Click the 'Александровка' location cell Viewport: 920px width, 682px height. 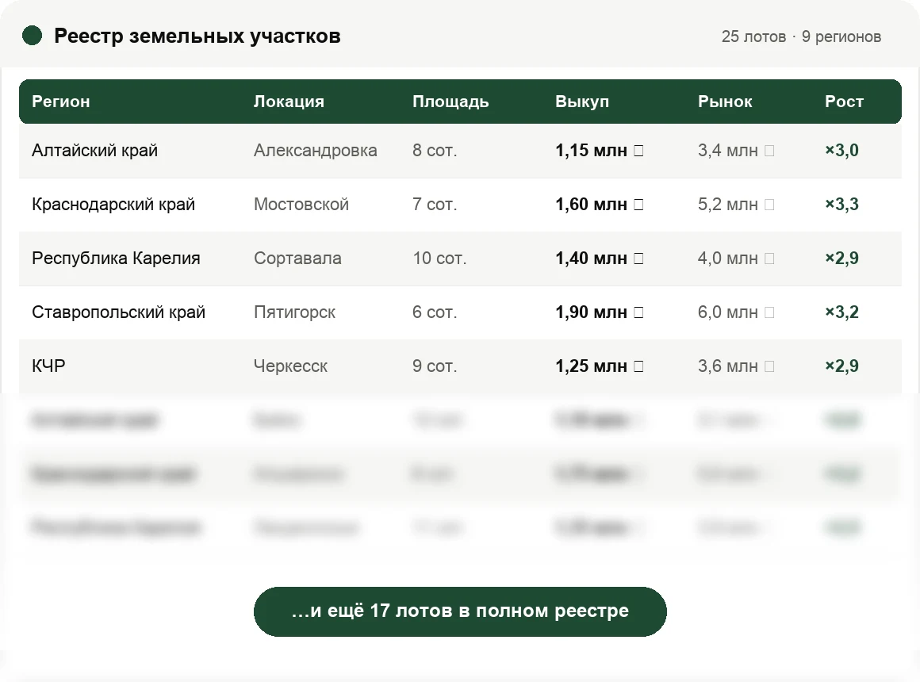pos(315,150)
